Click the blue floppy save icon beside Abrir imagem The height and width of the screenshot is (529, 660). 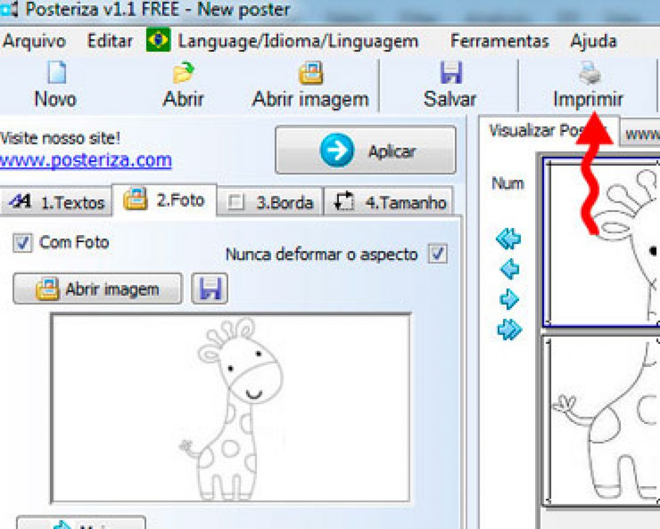[x=209, y=289]
